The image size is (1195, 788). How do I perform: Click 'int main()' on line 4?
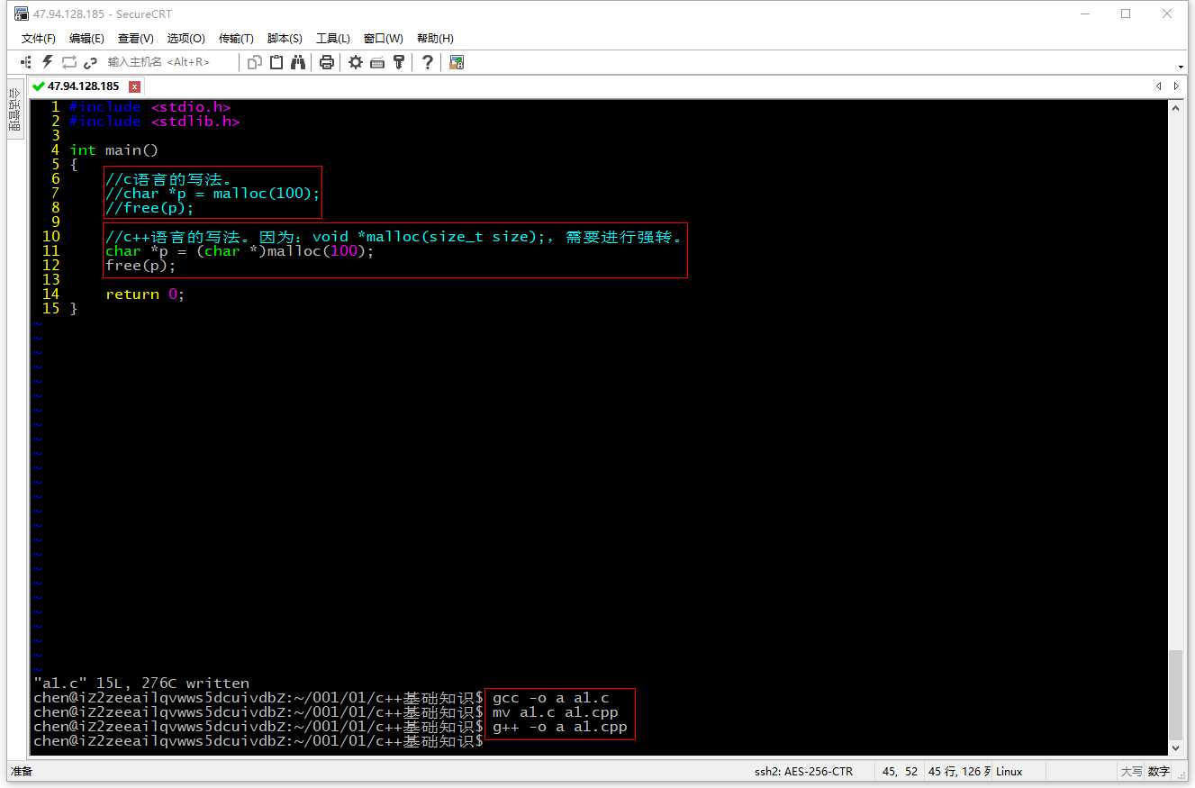pyautogui.click(x=114, y=150)
